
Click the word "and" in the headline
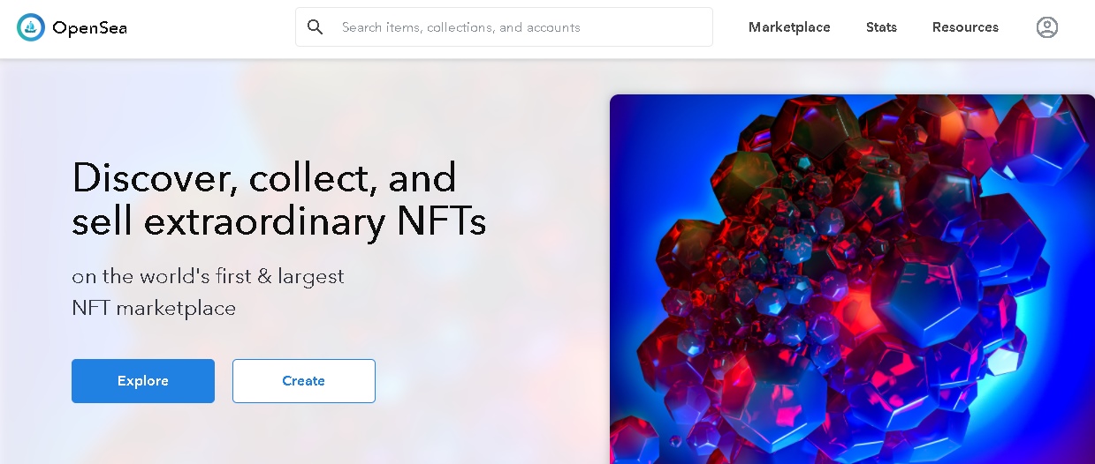click(422, 178)
